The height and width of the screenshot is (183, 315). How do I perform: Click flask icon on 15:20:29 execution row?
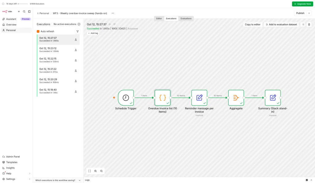(x=76, y=81)
